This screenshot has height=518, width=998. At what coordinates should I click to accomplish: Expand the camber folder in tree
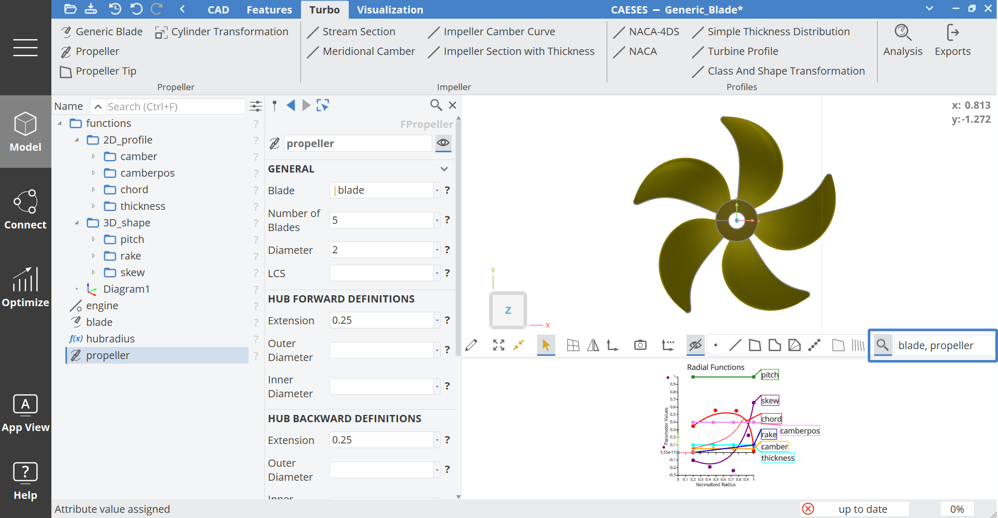[93, 156]
